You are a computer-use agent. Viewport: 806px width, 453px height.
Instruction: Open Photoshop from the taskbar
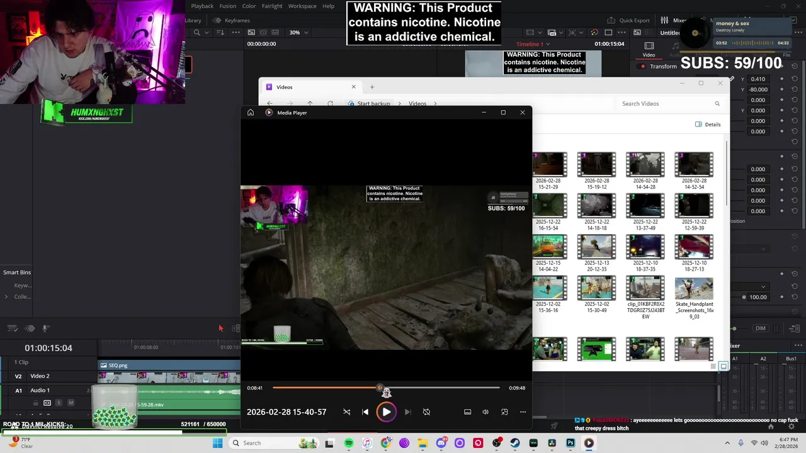coord(570,443)
